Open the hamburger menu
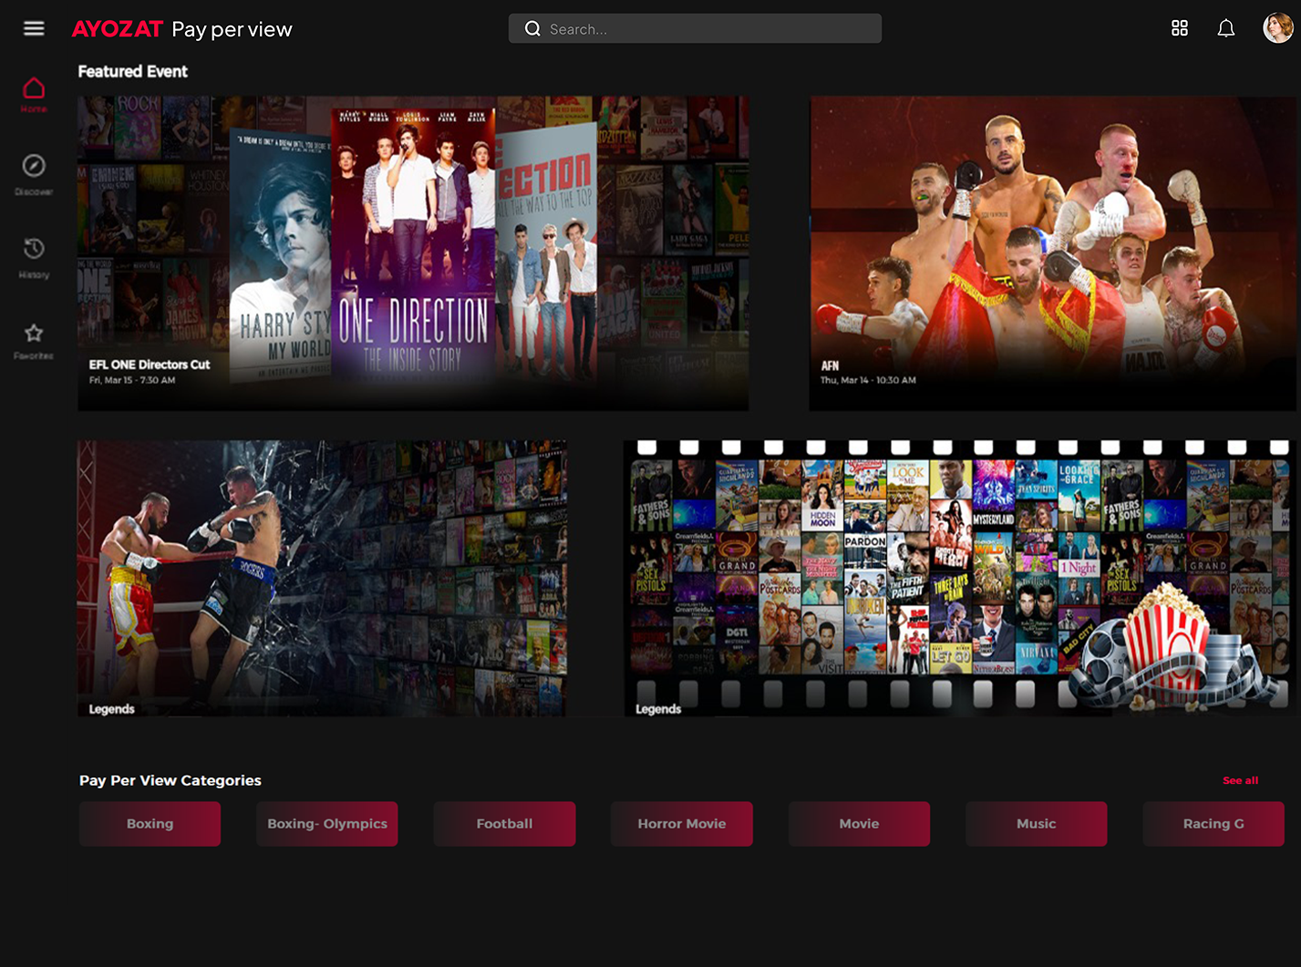The image size is (1301, 967). click(34, 28)
